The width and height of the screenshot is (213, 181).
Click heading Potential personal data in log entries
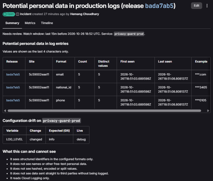pyautogui.click(x=35, y=44)
